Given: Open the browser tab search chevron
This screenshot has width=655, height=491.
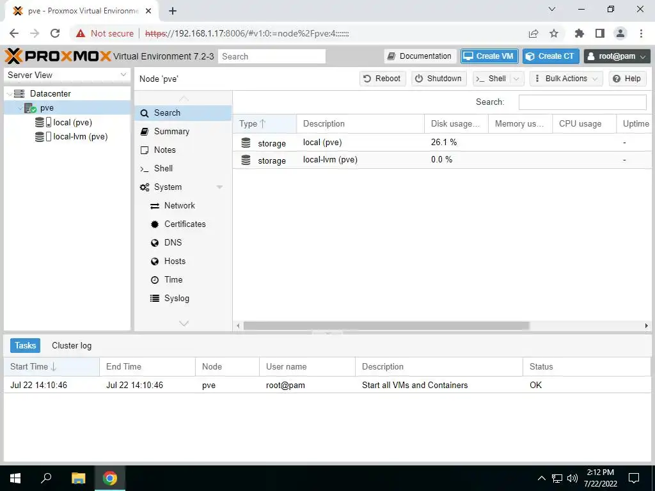Looking at the screenshot, I should point(552,9).
